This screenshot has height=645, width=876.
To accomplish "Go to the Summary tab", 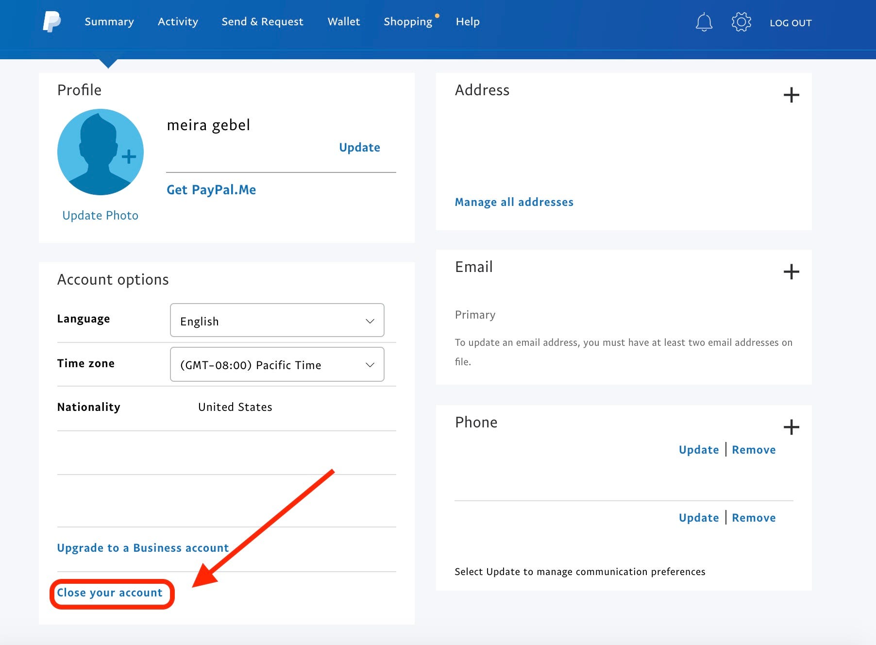I will click(109, 22).
